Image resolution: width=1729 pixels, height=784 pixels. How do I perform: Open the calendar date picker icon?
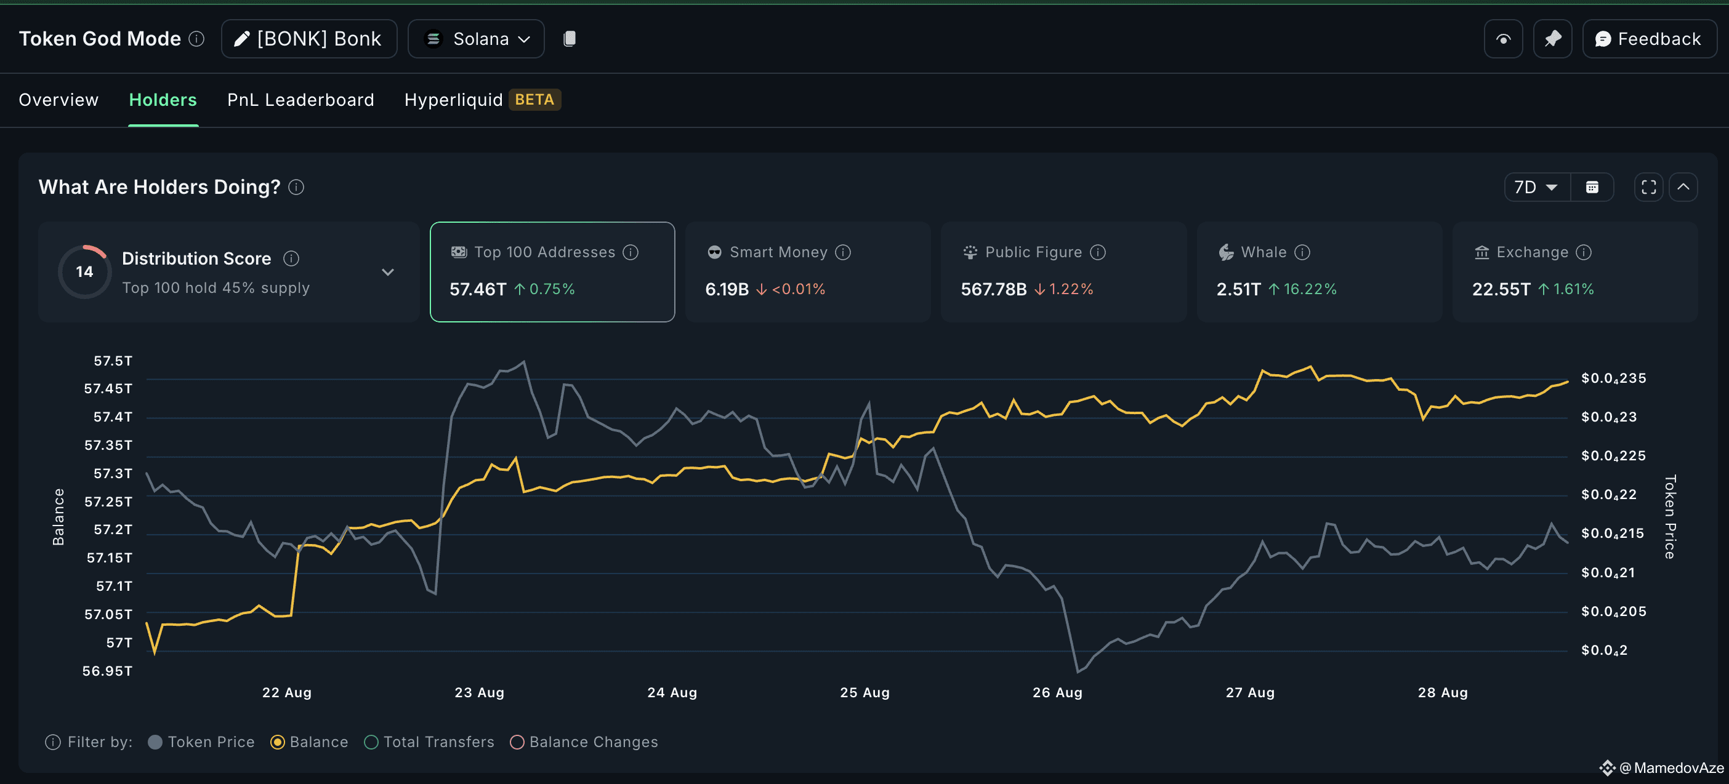(x=1592, y=187)
